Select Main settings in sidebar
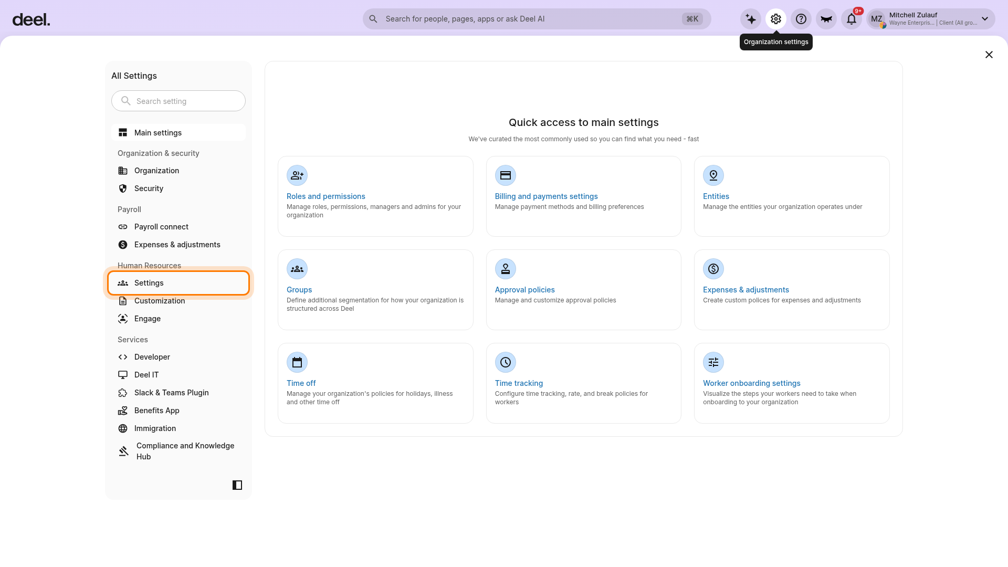 [x=178, y=132]
